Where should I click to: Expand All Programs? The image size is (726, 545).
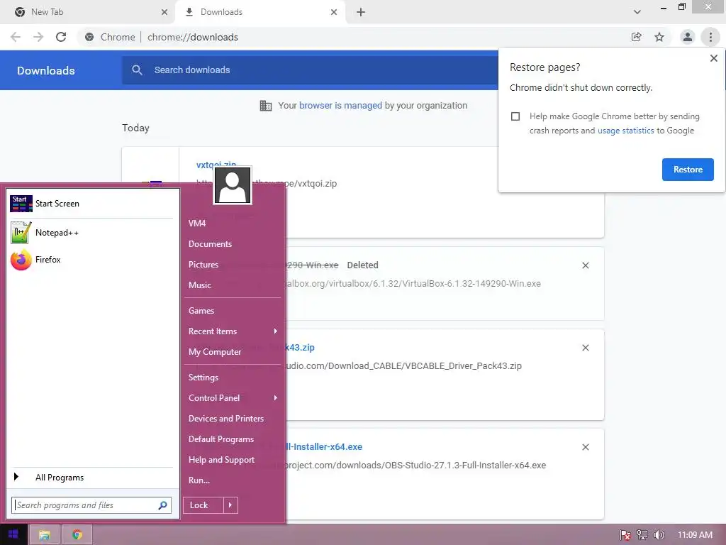(x=91, y=478)
